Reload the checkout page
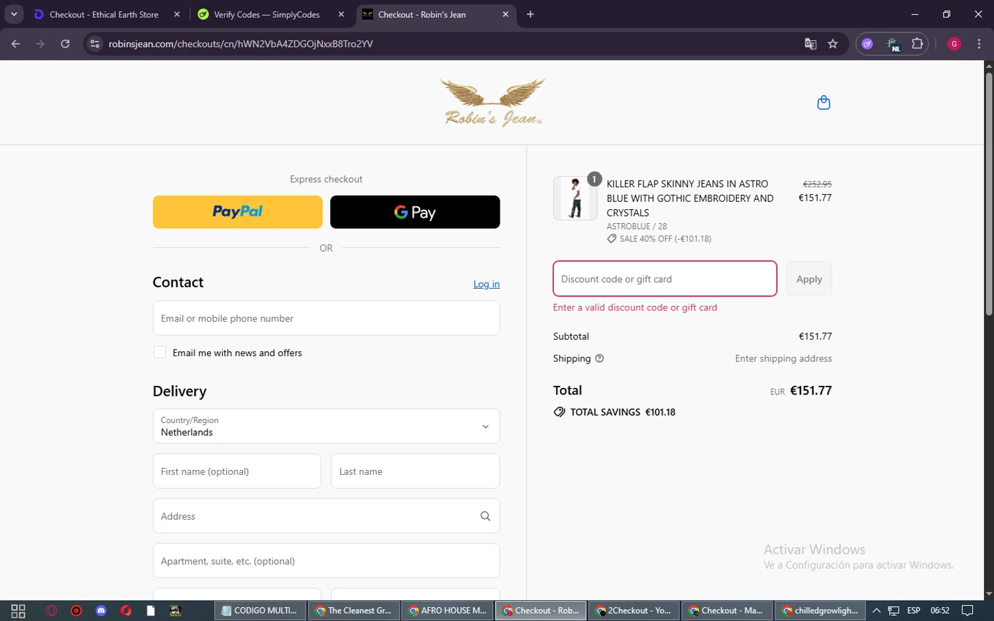Viewport: 994px width, 621px height. 65,44
